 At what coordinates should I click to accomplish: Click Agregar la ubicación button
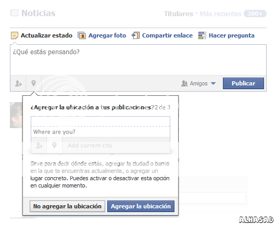[x=141, y=206]
